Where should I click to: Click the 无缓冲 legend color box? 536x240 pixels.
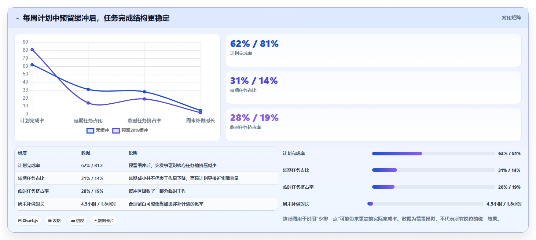(90, 130)
